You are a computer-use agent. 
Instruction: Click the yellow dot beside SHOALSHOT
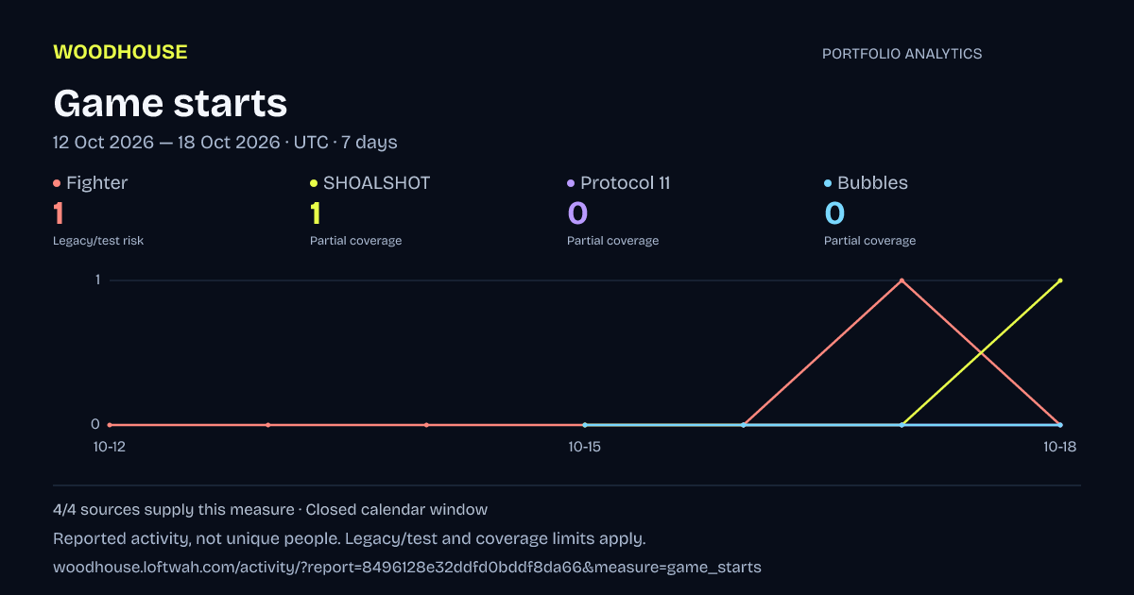coord(314,183)
